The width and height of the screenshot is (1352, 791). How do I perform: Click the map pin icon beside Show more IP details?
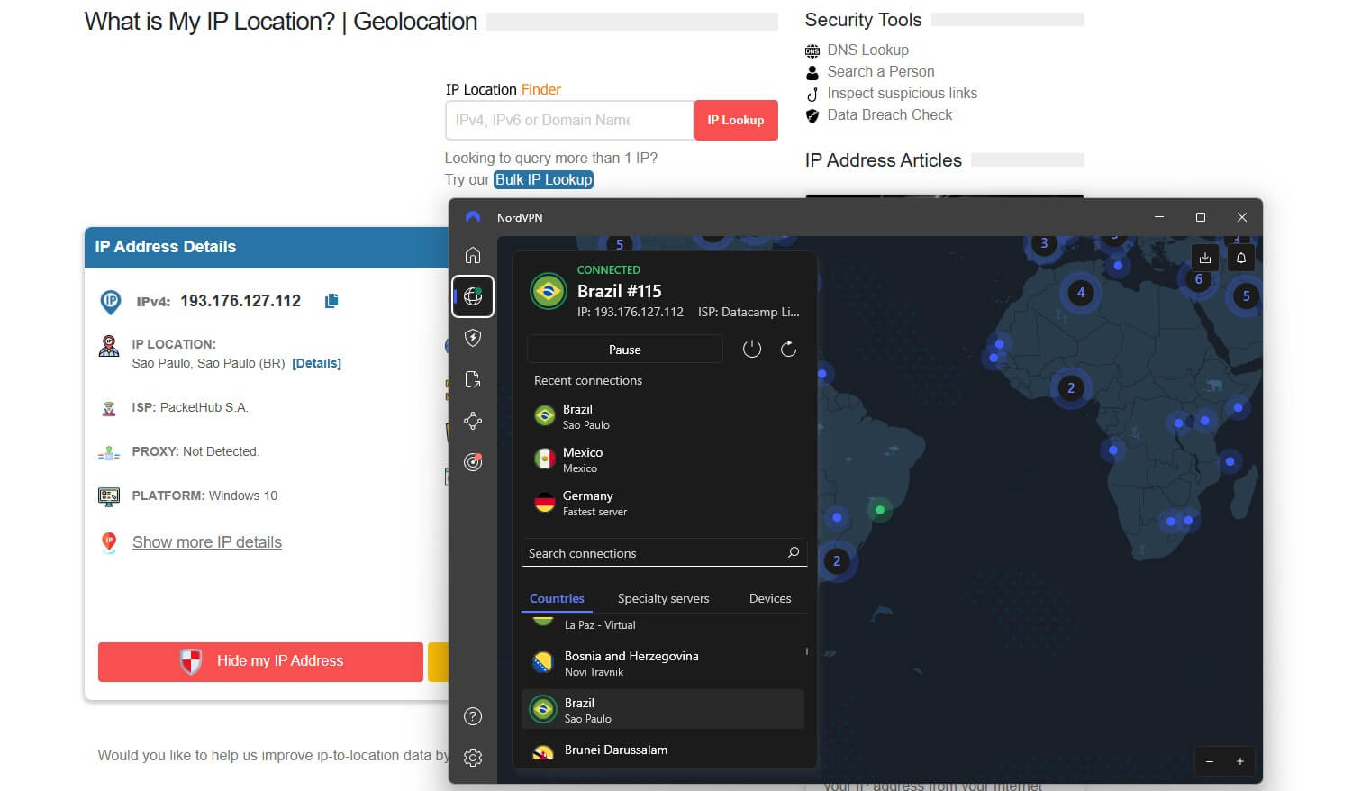tap(109, 541)
